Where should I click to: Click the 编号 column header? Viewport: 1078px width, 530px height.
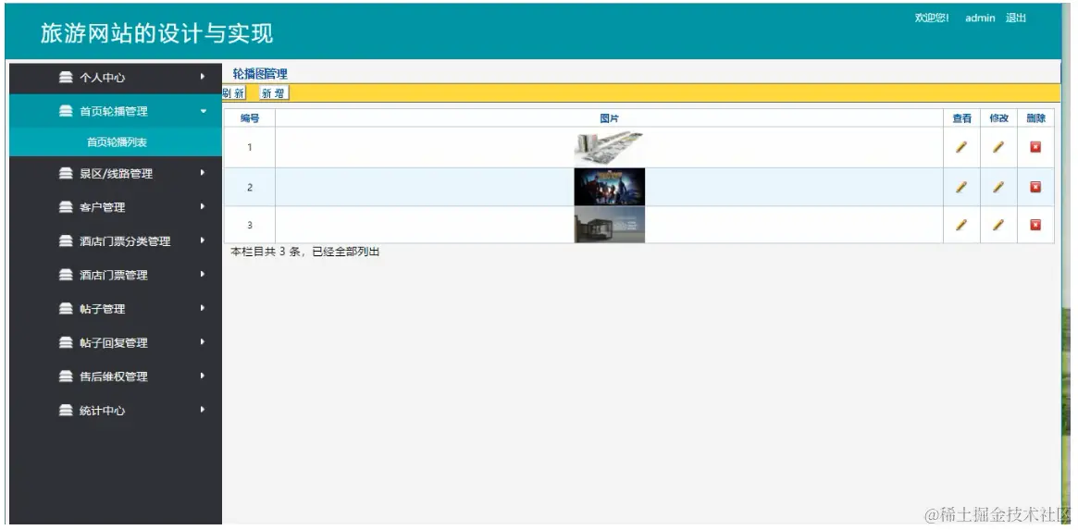click(250, 118)
